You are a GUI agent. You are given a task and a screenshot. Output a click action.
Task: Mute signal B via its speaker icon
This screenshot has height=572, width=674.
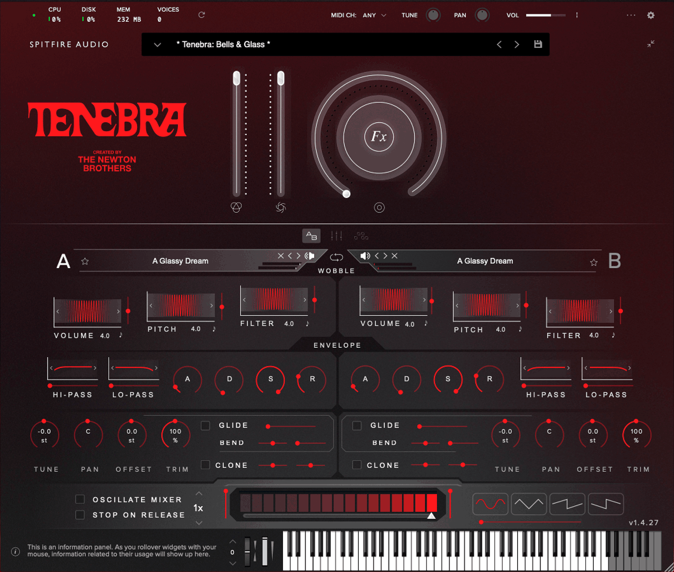pos(365,256)
